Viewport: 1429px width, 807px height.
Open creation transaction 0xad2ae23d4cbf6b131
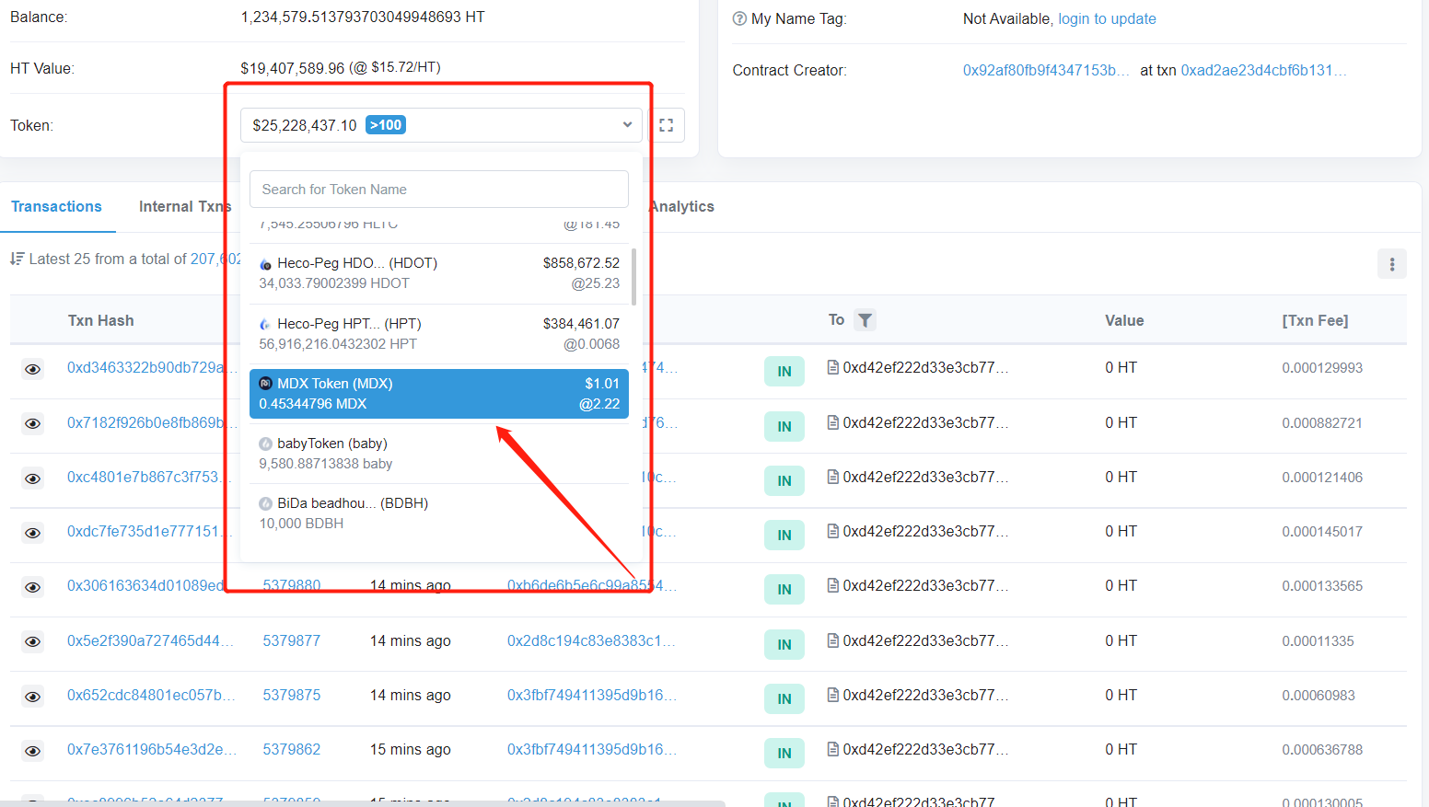[1263, 70]
